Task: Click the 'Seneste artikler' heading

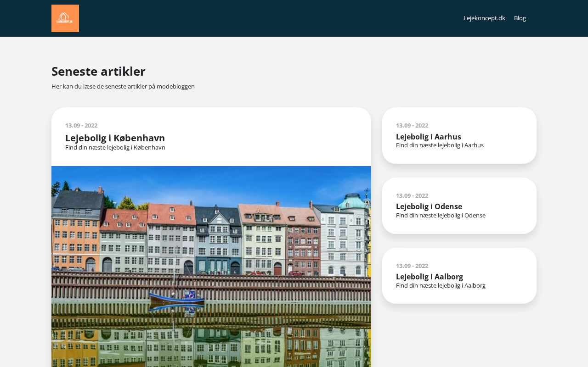Action: [x=98, y=72]
